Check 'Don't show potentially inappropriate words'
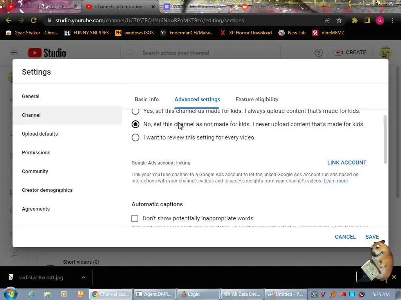Viewport: 401px width, 300px height. click(x=135, y=218)
